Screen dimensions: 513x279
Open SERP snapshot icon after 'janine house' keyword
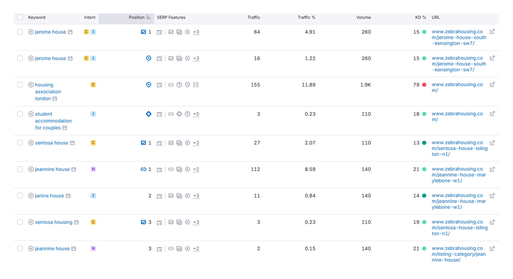pyautogui.click(x=68, y=196)
